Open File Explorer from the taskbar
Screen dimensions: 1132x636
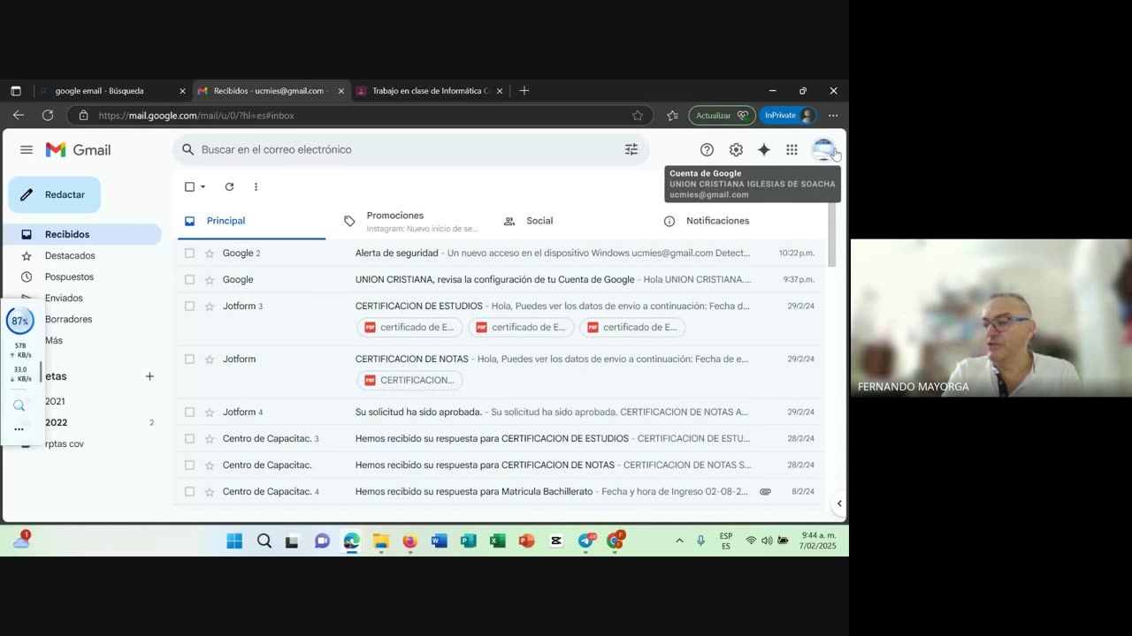(x=380, y=541)
